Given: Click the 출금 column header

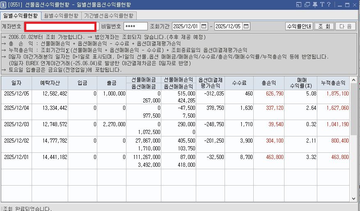Looking at the screenshot, I should [x=112, y=83].
